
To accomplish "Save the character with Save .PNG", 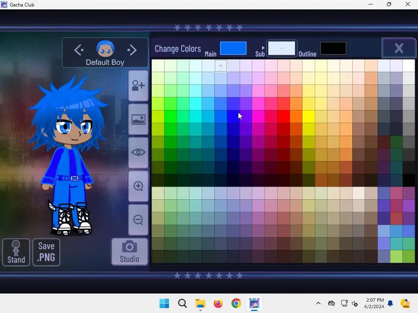I will [x=47, y=252].
